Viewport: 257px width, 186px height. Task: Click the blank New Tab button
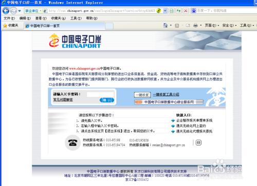click(x=109, y=26)
